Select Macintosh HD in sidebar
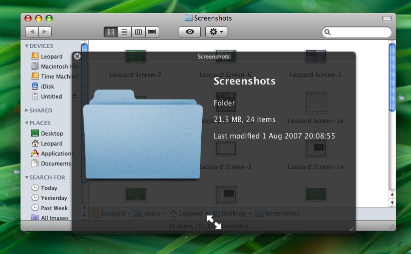Screen dimensions: 411x254 pyautogui.click(x=55, y=66)
